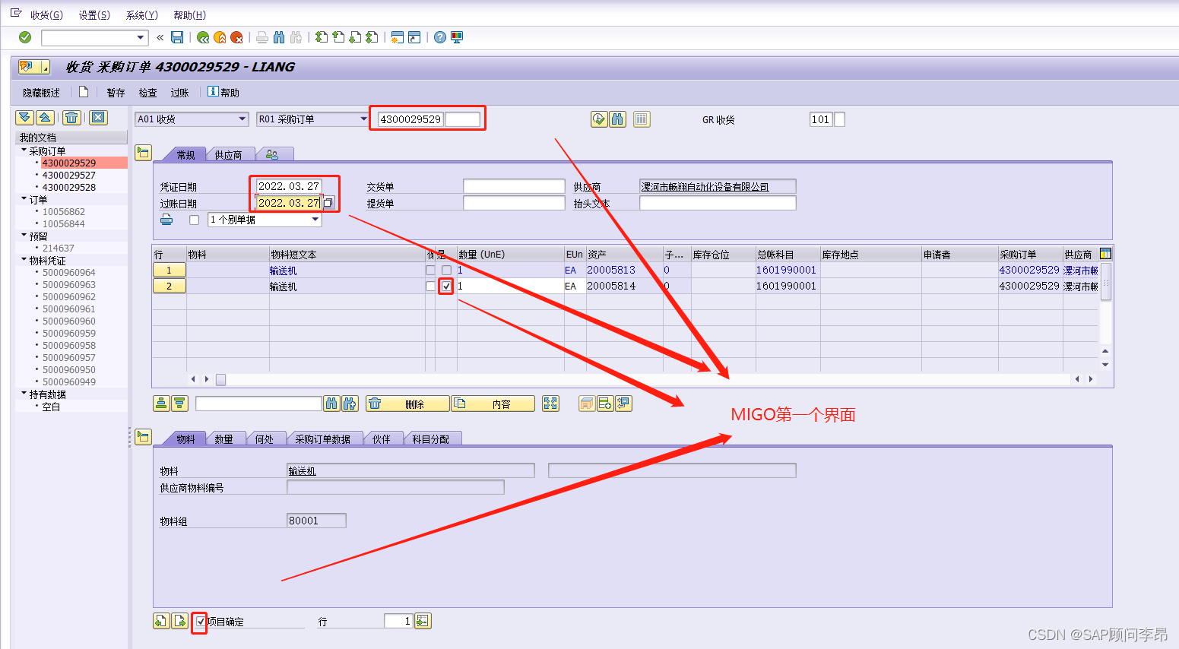The image size is (1179, 649).
Task: Switch to the 科目分配 tab
Action: [430, 438]
